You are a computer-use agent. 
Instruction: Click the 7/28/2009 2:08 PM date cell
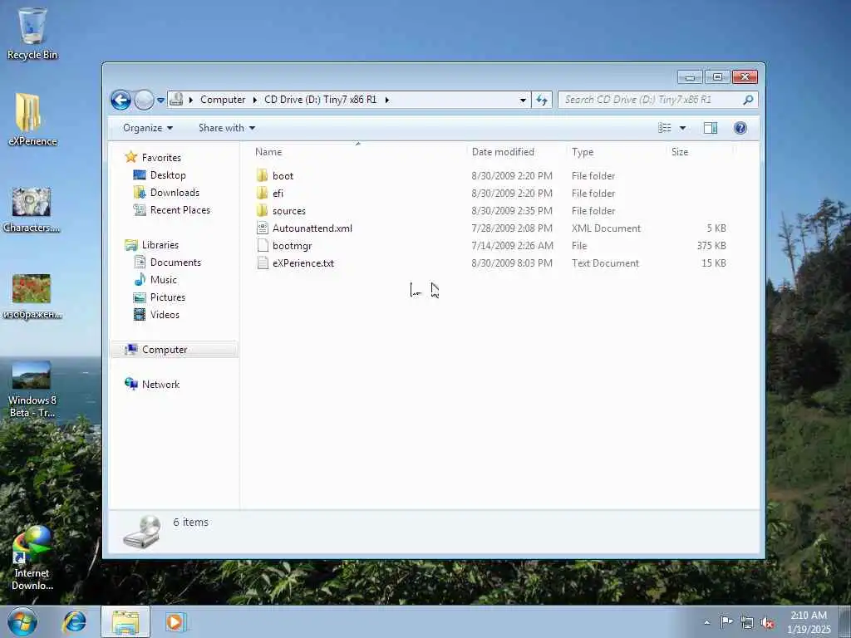512,228
